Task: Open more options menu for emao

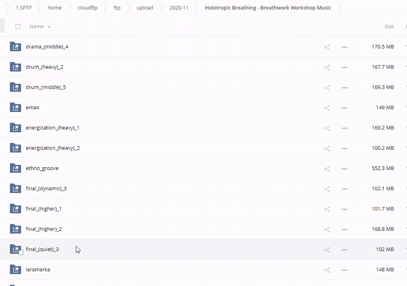Action: click(x=344, y=108)
